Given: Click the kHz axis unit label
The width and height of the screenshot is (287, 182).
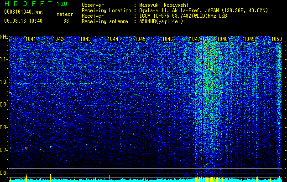Looking at the screenshot, I should tap(4, 37).
